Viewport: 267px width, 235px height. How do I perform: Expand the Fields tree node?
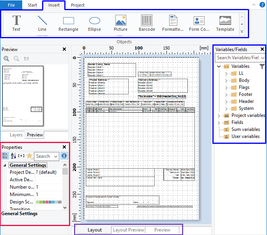tap(218, 122)
